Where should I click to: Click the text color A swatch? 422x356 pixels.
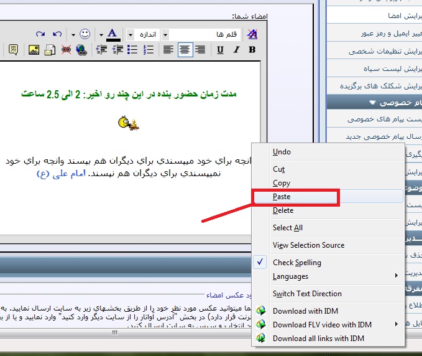[x=112, y=34]
